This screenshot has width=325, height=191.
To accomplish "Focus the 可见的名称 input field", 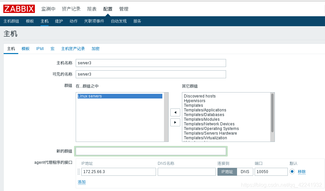I will (x=151, y=74).
